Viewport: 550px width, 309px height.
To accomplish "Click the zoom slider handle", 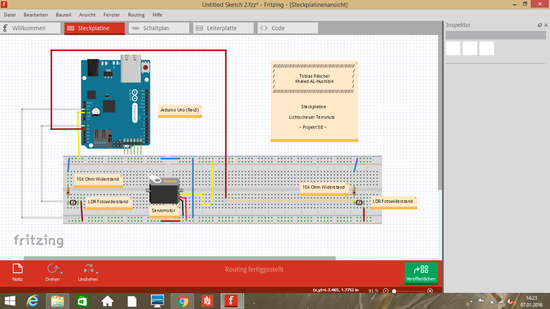I will click(x=394, y=291).
